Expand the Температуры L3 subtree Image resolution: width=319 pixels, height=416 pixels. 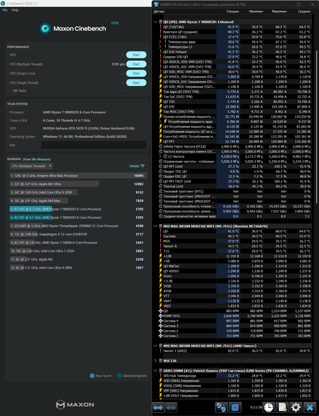coord(160,47)
